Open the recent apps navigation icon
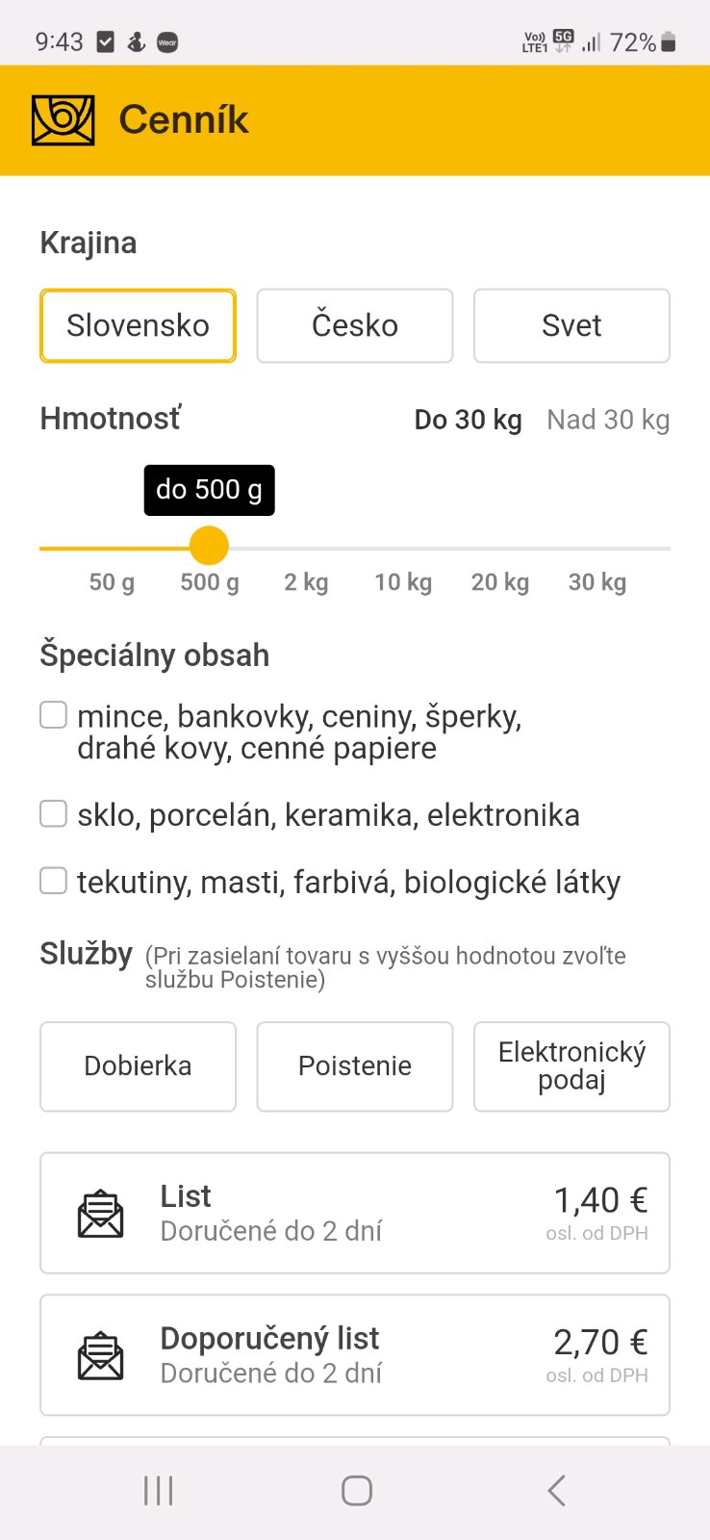This screenshot has width=710, height=1540. [159, 1491]
